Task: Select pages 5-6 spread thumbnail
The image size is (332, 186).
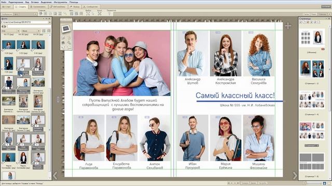Action: 312,131
